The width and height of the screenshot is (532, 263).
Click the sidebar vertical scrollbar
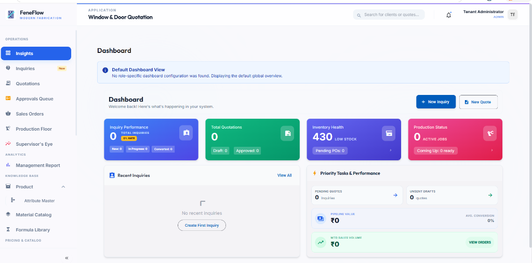click(76, 83)
